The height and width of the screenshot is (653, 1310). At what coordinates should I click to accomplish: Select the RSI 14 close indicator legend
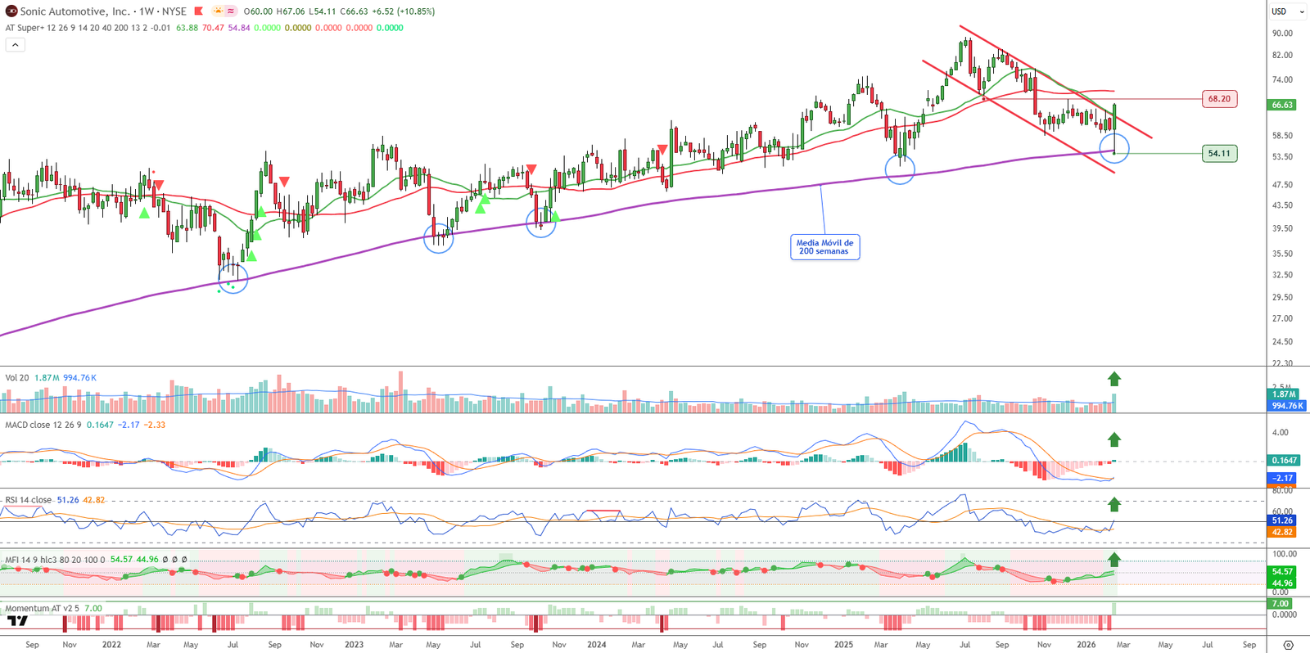click(x=28, y=500)
